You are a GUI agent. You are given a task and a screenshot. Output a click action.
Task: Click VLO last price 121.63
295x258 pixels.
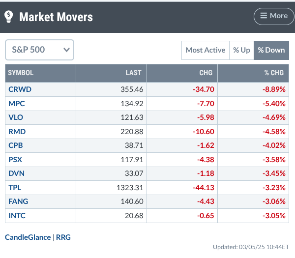pos(132,117)
